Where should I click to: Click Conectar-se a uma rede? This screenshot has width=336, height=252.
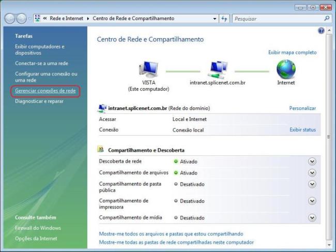coord(41,64)
